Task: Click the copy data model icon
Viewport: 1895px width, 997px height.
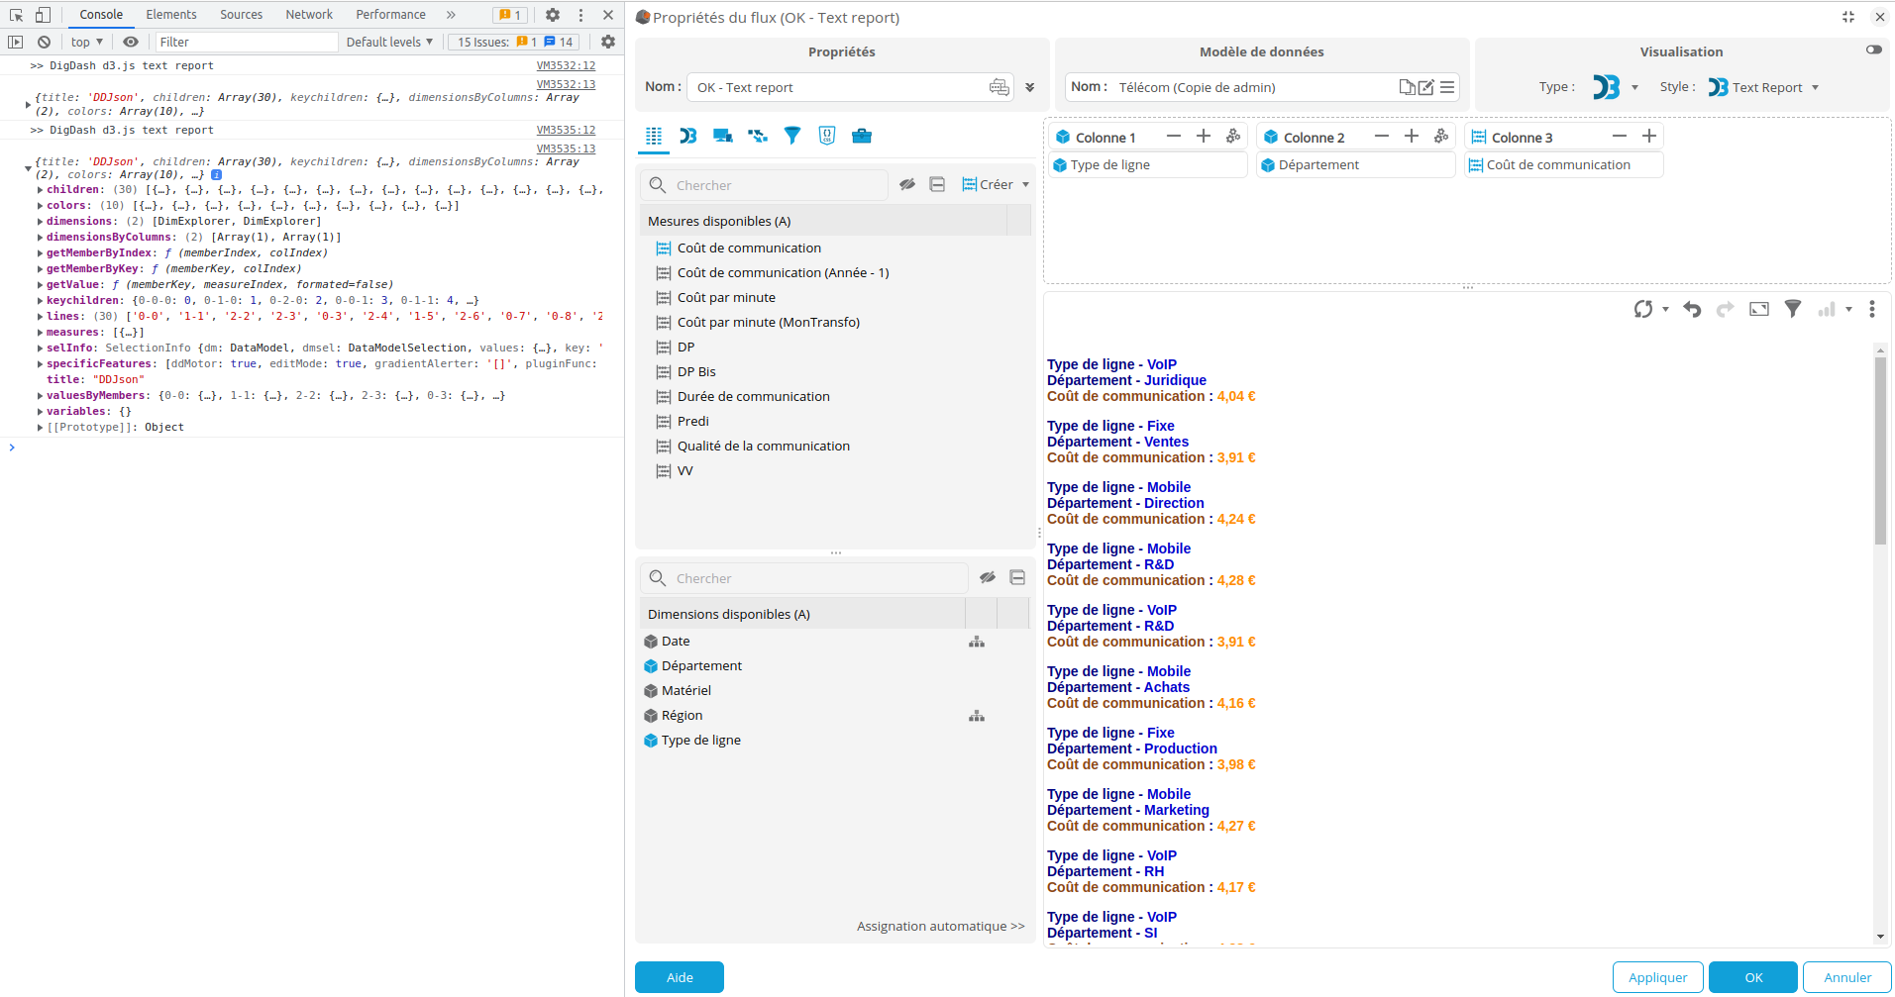Action: [x=1407, y=87]
